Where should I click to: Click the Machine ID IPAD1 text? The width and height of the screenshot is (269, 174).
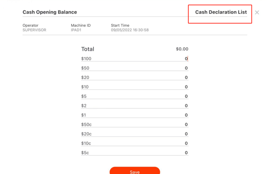click(x=76, y=30)
